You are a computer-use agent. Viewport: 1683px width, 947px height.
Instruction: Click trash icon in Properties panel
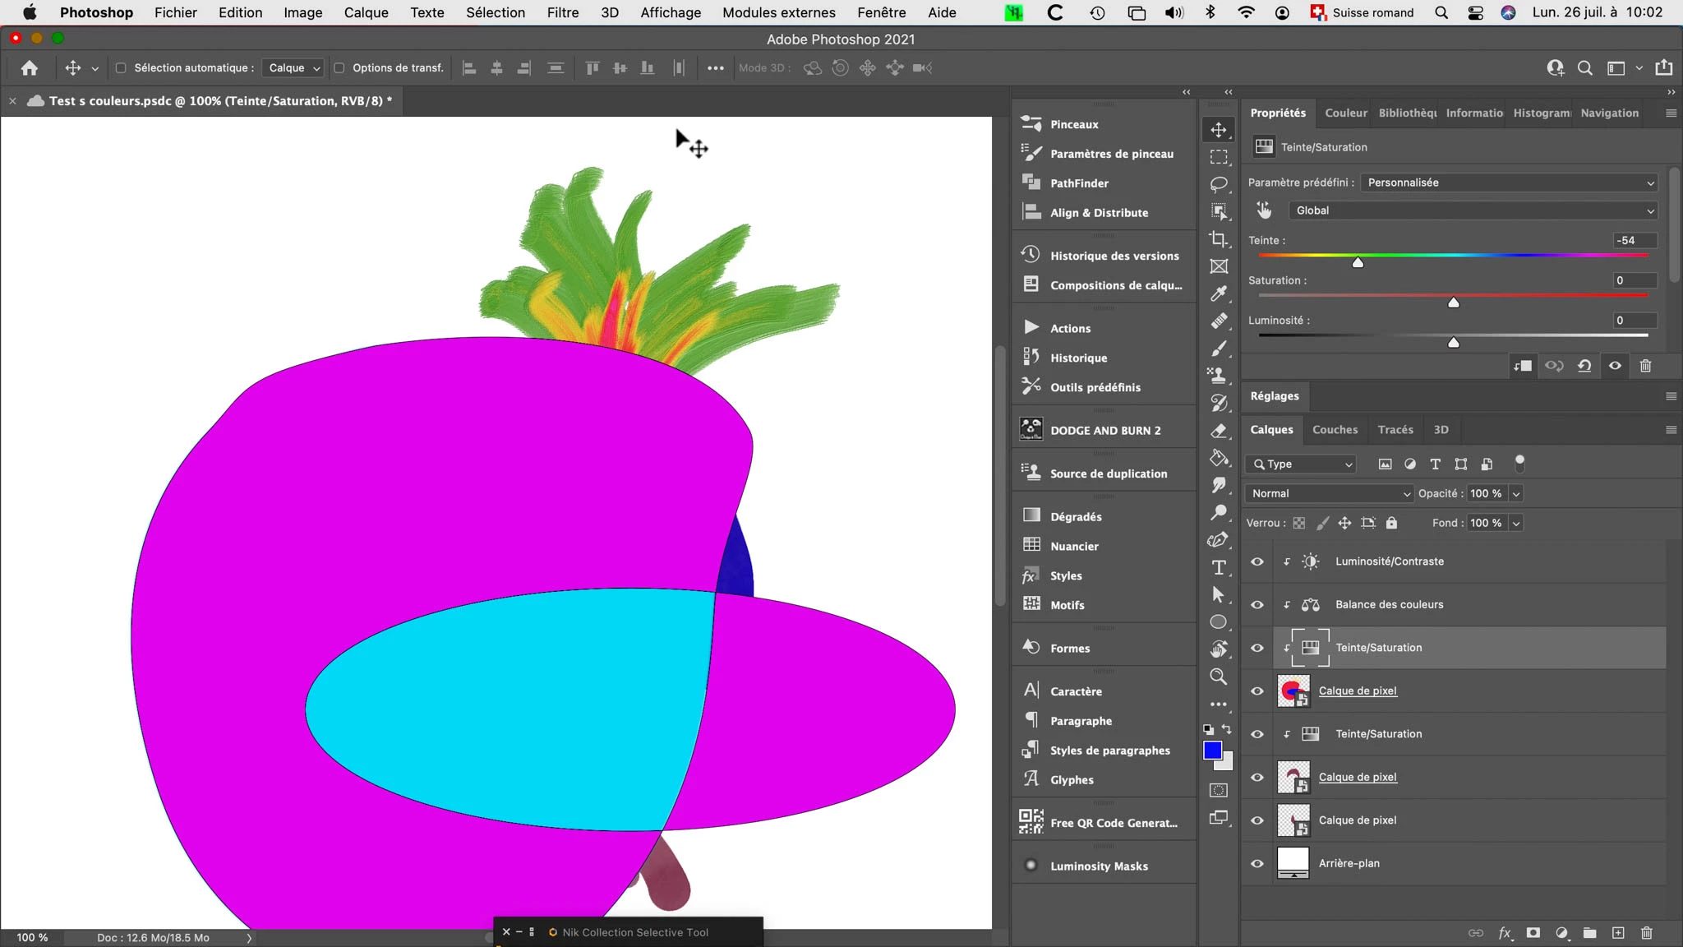(x=1645, y=366)
